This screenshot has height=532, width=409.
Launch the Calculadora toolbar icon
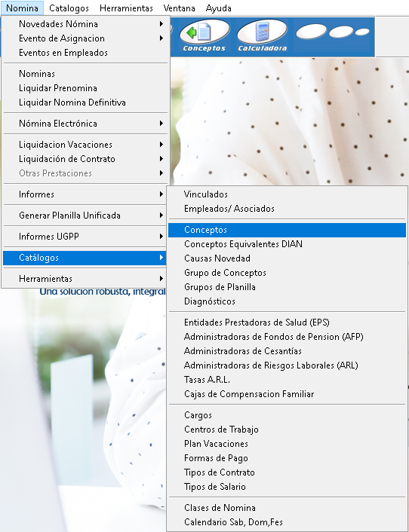tap(262, 35)
